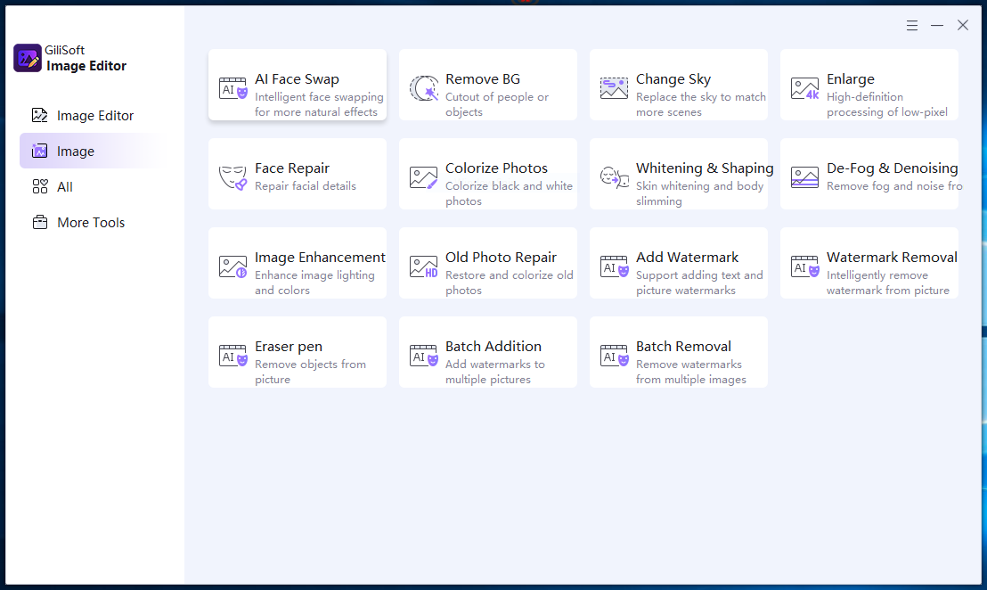Image resolution: width=987 pixels, height=590 pixels.
Task: Open the hamburger menu in the title bar
Action: 912,25
